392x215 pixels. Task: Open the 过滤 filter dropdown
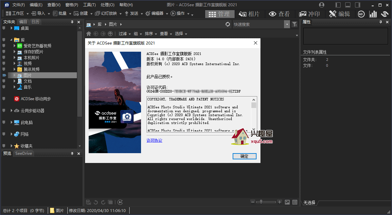(x=124, y=33)
